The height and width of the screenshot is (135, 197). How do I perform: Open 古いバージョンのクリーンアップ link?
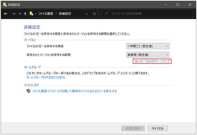(152, 61)
